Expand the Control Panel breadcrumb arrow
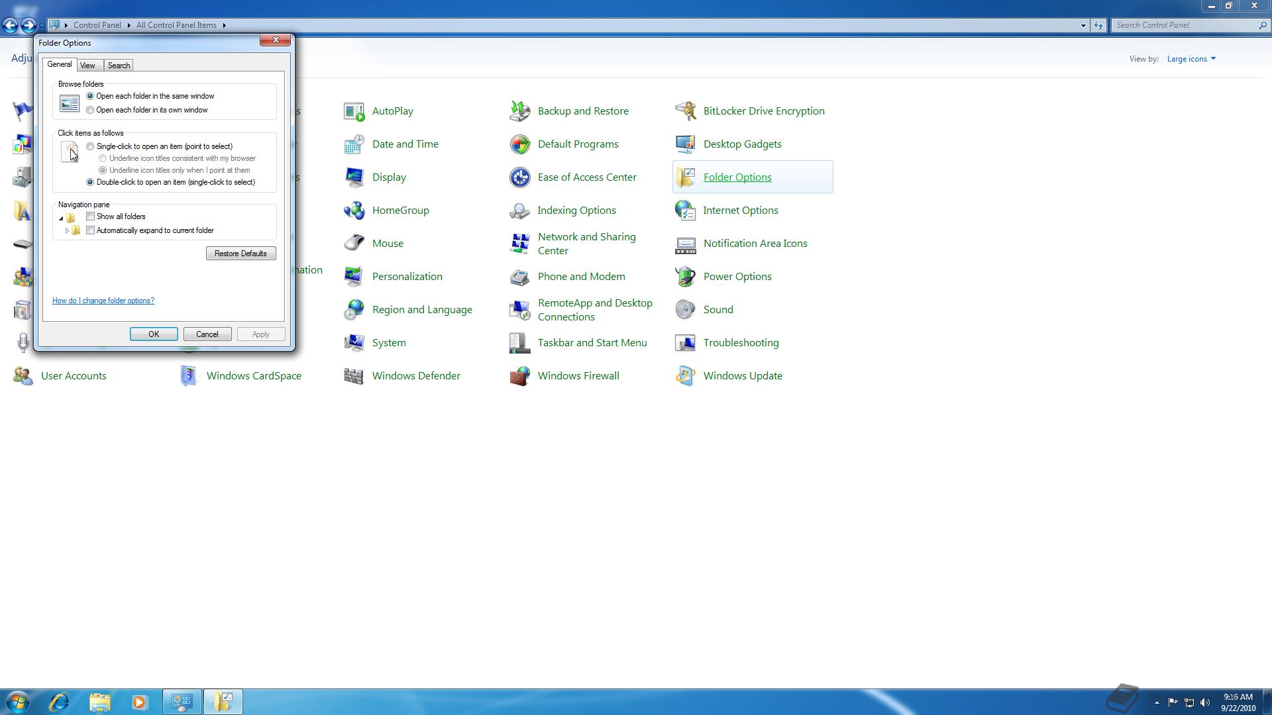 (x=129, y=25)
